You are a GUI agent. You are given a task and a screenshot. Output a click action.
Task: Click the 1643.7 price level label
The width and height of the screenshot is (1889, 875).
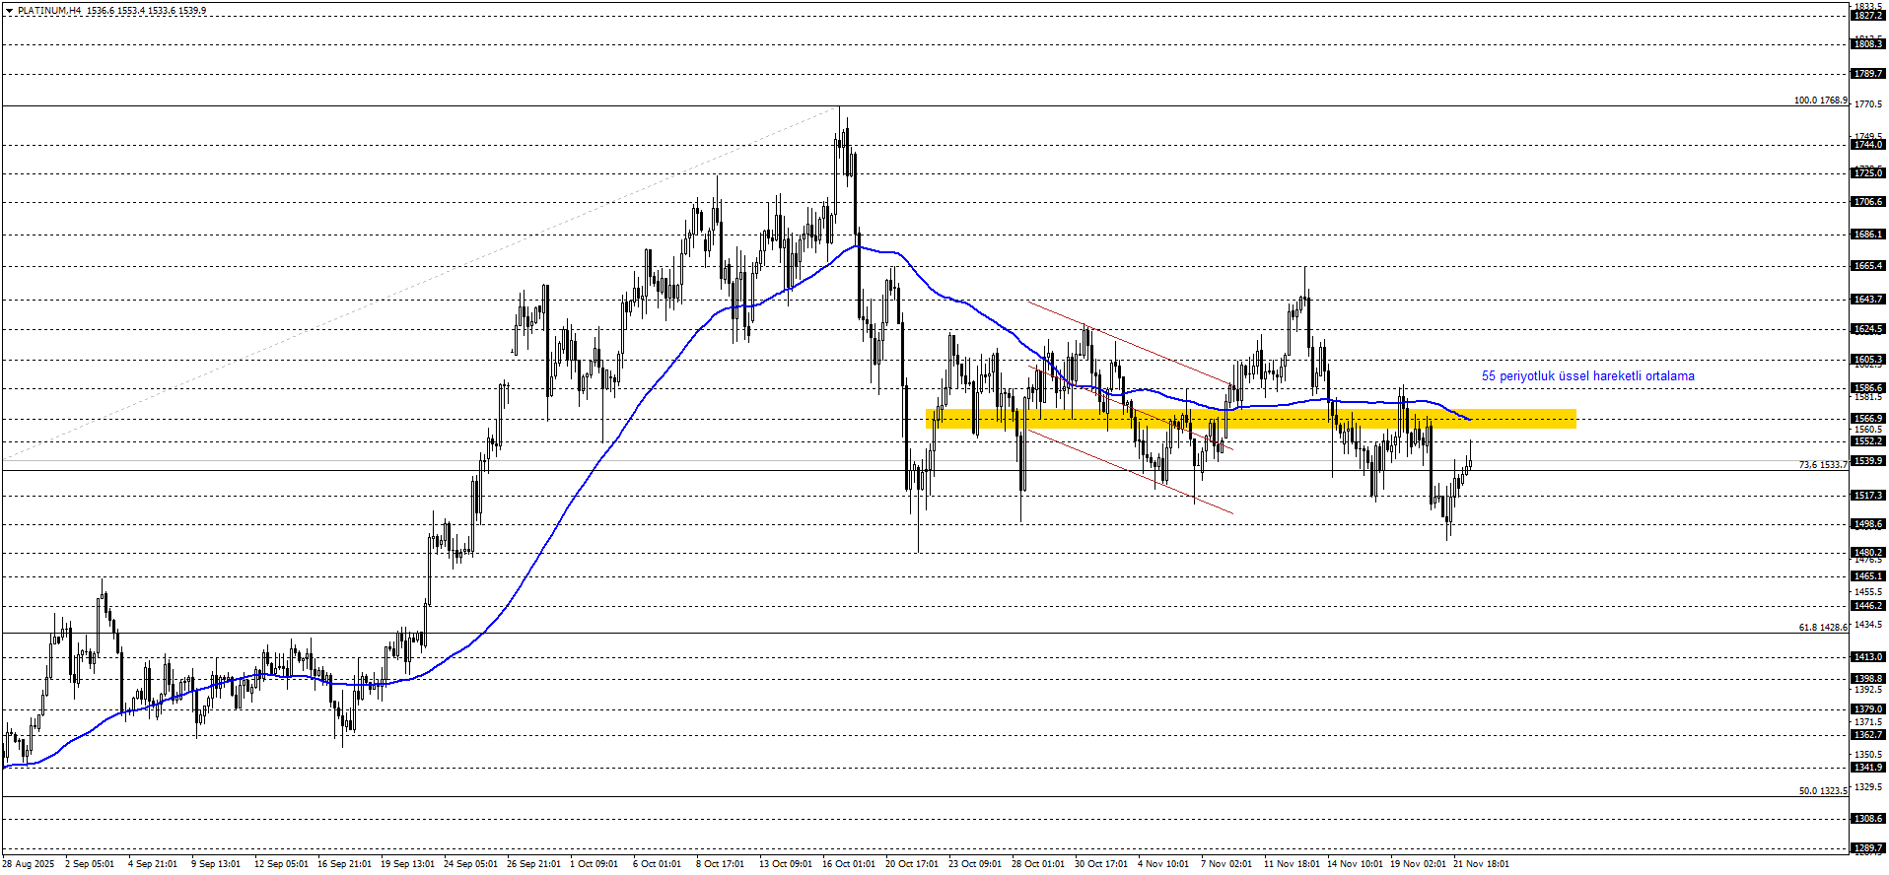[1867, 300]
